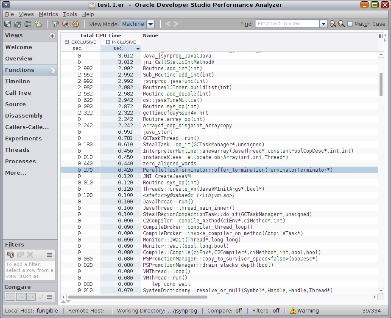Click the Compare reverse-order arrows icon
Image resolution: width=391 pixels, height=318 pixels.
tap(41, 297)
